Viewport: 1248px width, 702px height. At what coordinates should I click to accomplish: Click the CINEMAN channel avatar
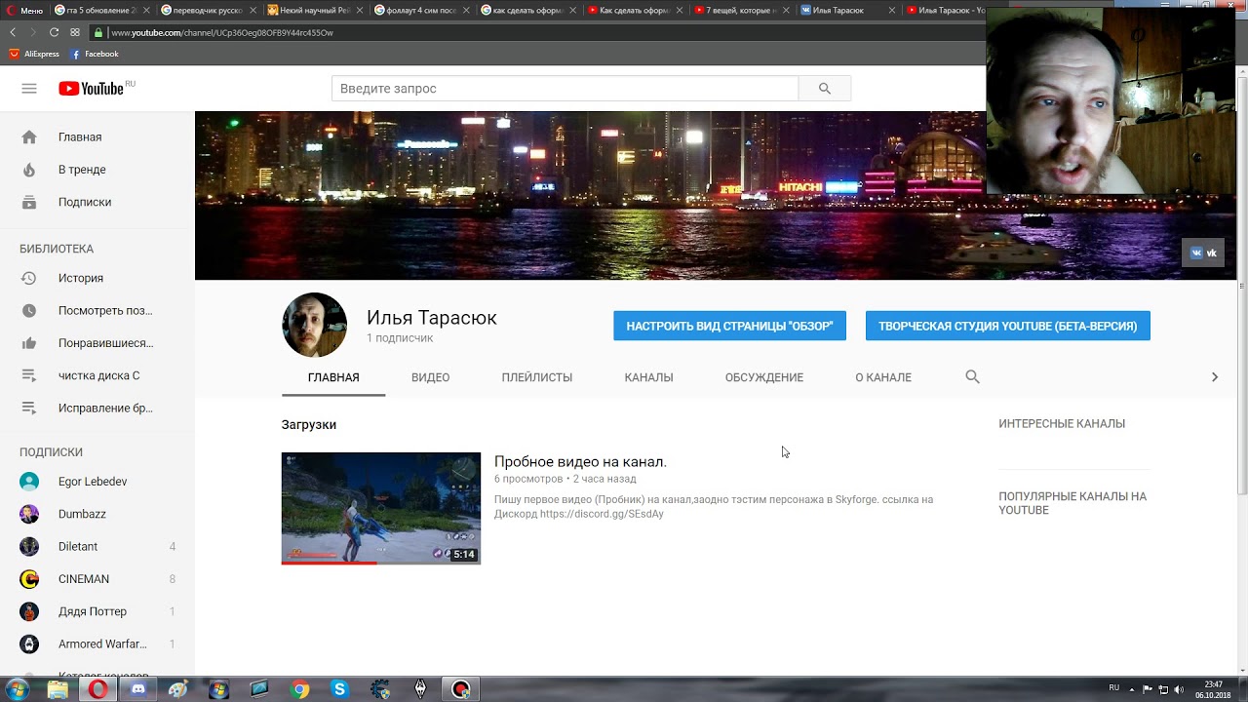pyautogui.click(x=29, y=579)
